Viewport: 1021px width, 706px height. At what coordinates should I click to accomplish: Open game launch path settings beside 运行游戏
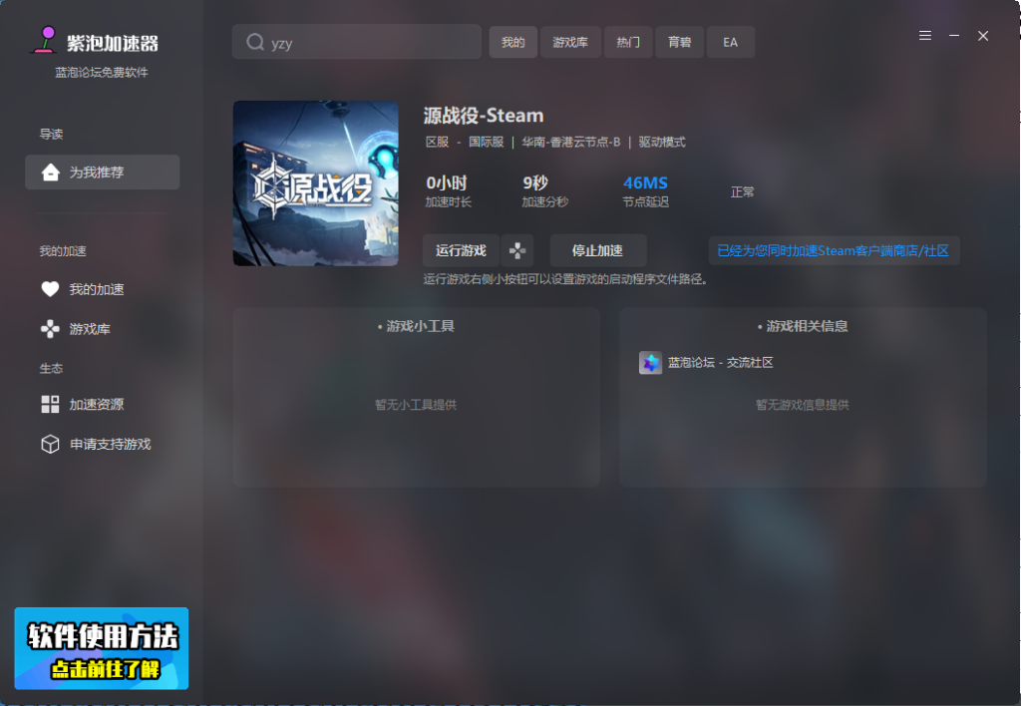517,250
